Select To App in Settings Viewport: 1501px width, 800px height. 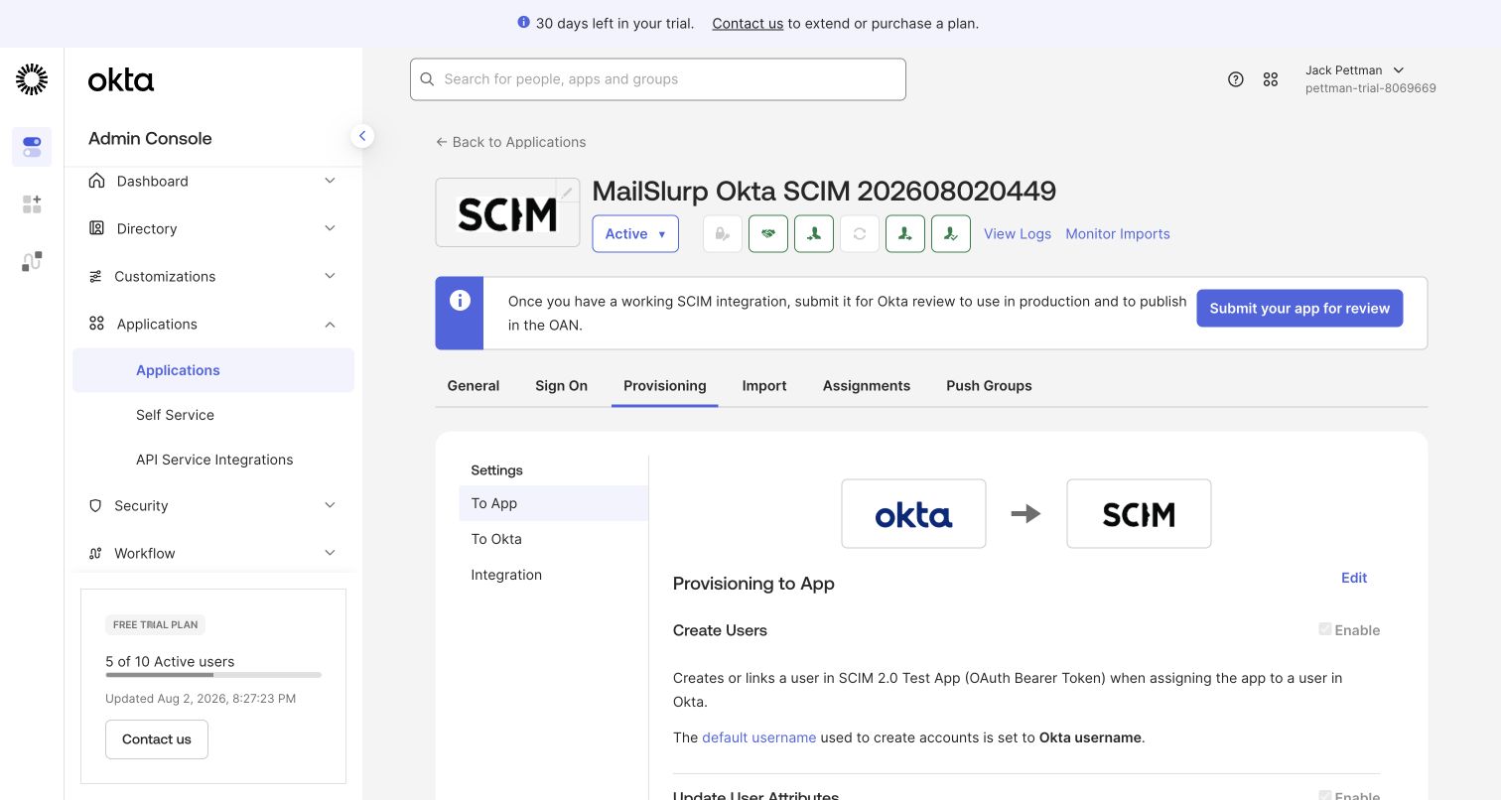click(554, 503)
